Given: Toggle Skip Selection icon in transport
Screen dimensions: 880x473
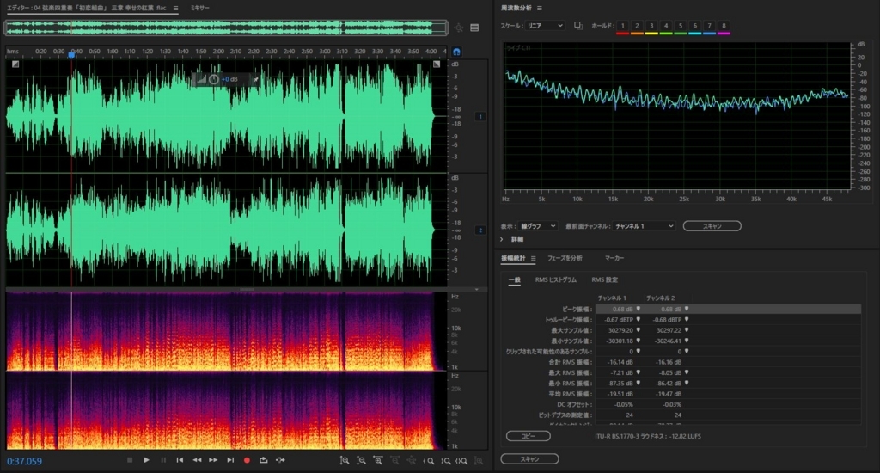Looking at the screenshot, I should click(x=280, y=460).
